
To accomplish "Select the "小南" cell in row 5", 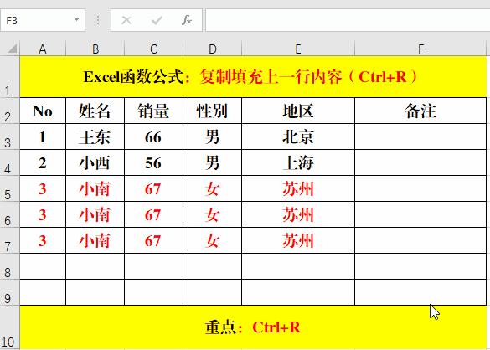I will click(x=95, y=188).
